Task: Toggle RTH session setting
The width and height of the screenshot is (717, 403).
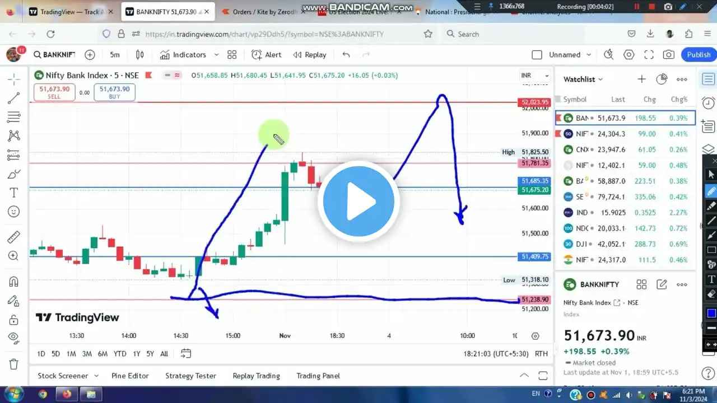Action: [541, 353]
